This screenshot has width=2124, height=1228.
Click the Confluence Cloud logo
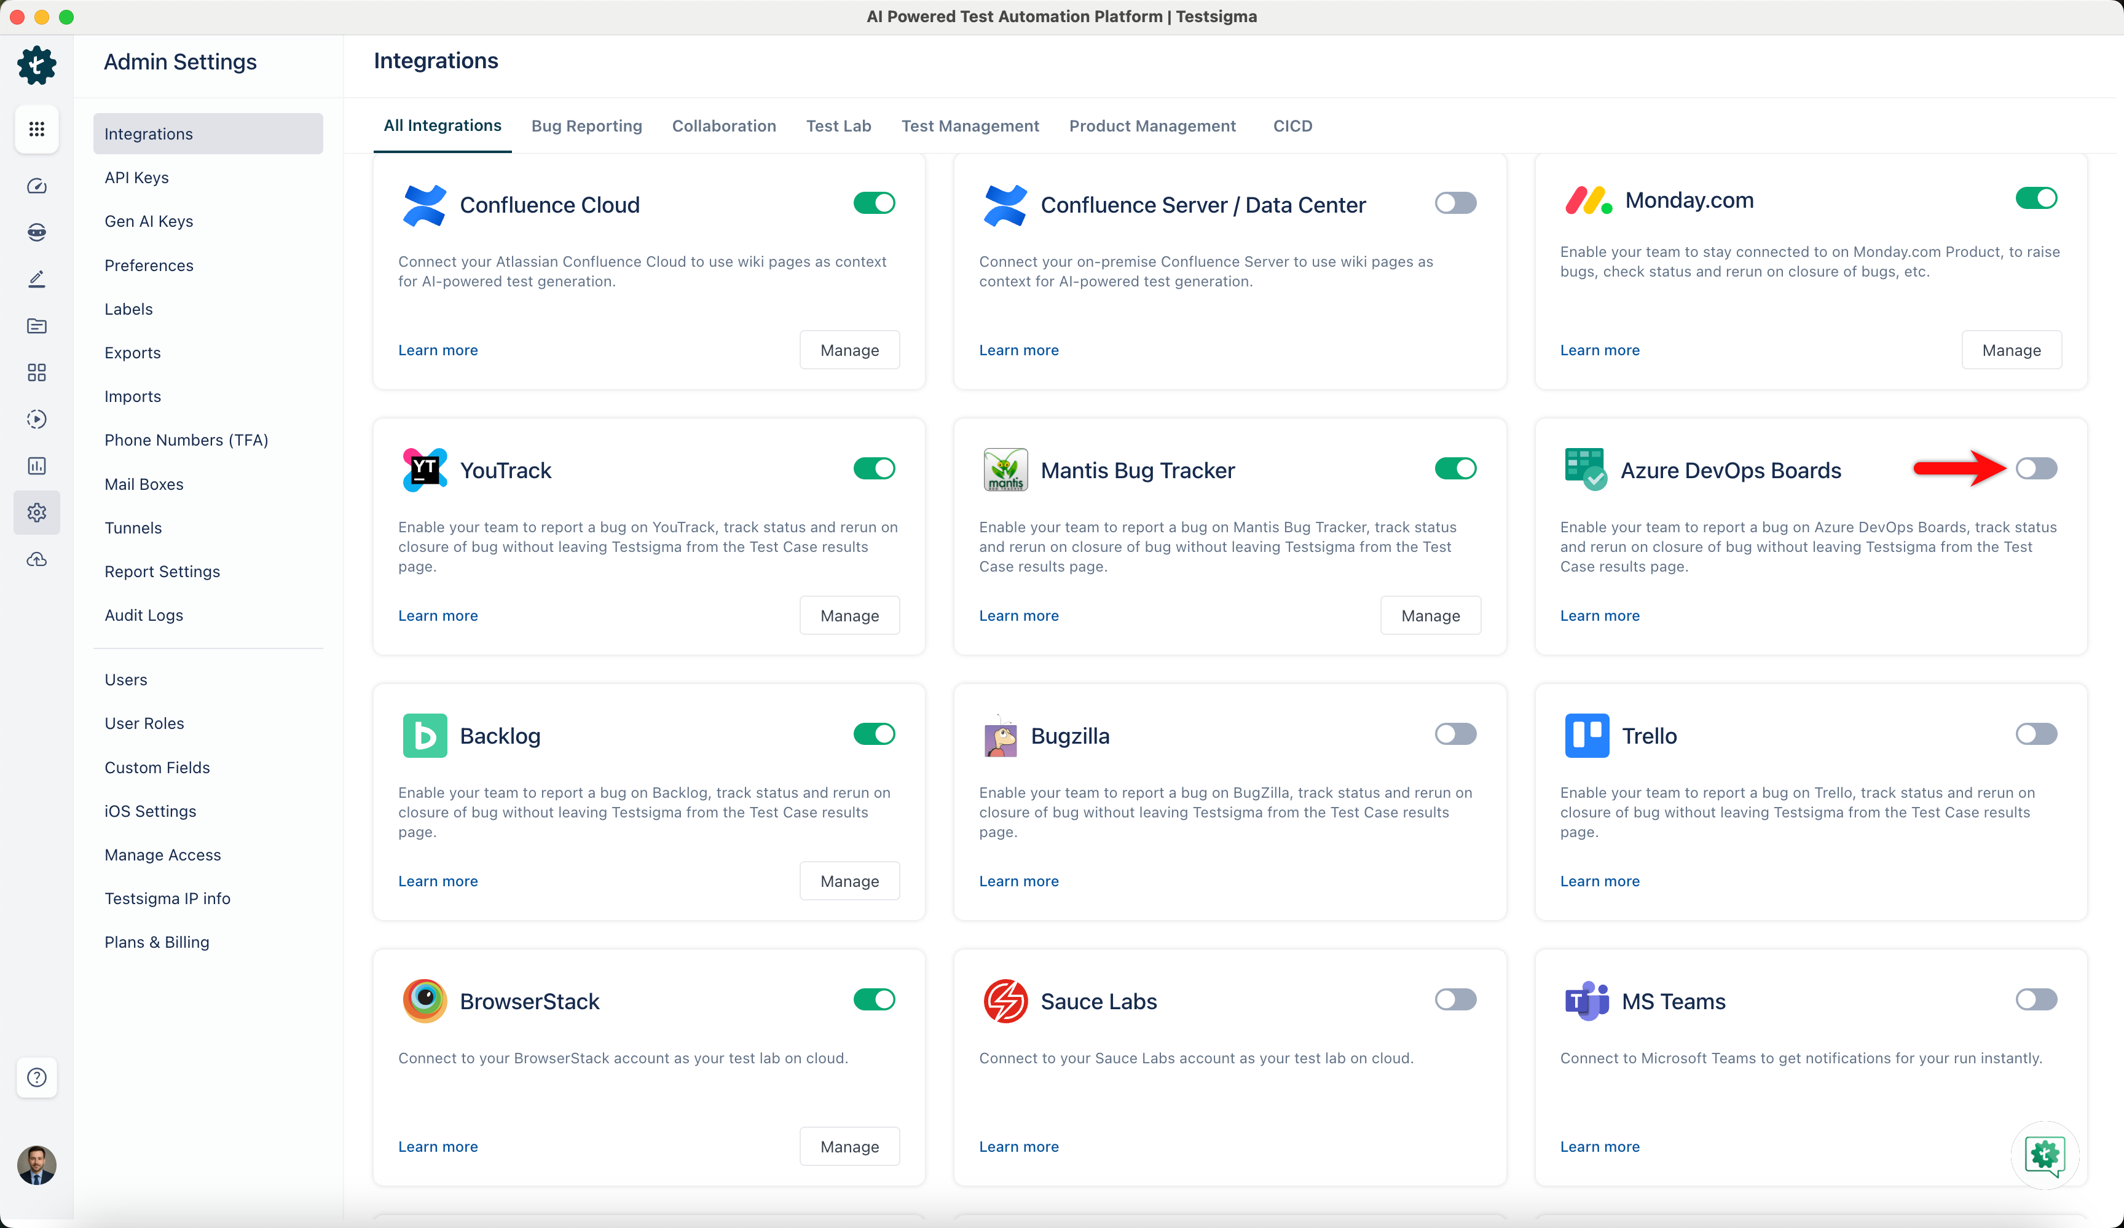click(424, 205)
